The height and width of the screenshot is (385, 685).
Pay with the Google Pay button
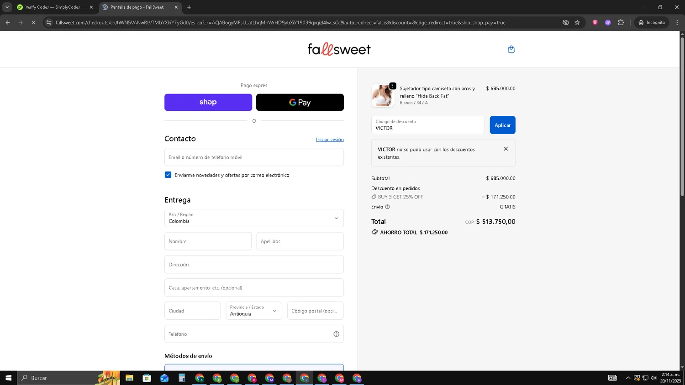point(300,102)
